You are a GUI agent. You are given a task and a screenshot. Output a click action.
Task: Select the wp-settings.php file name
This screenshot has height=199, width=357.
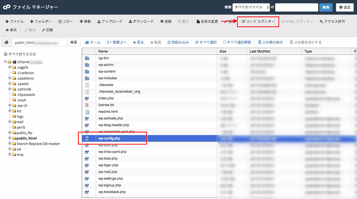coord(111,179)
